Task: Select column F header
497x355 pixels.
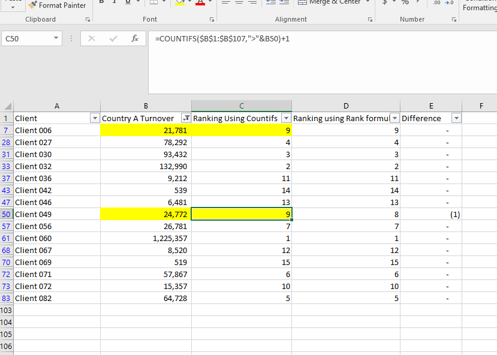Action: point(481,106)
